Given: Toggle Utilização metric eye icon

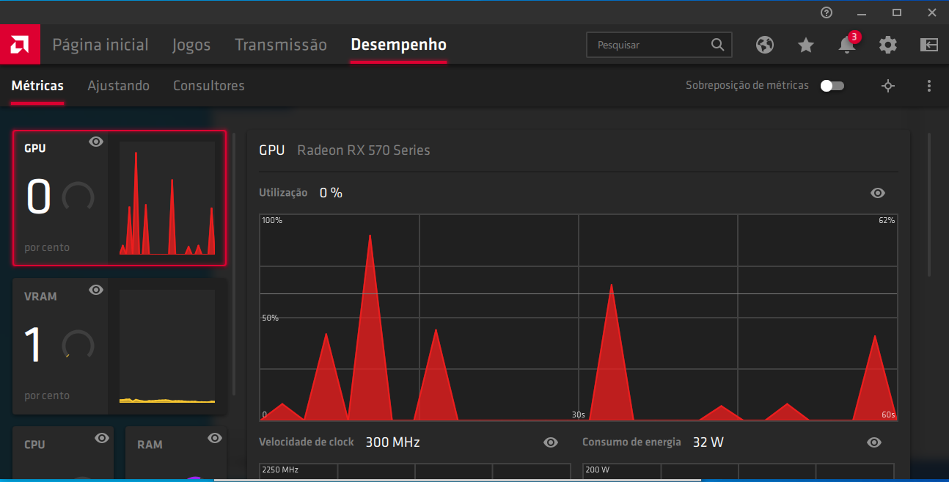Looking at the screenshot, I should coord(878,193).
